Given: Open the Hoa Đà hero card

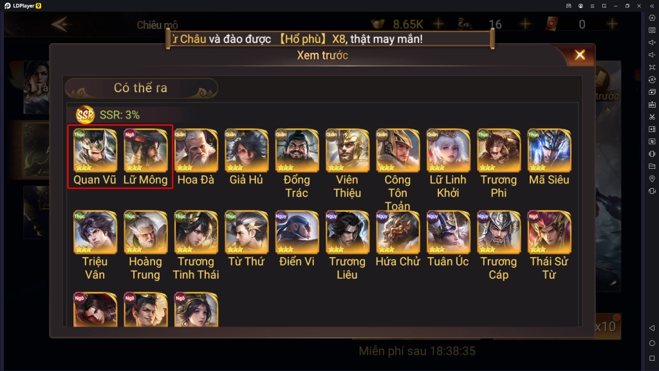Looking at the screenshot, I should click(196, 151).
